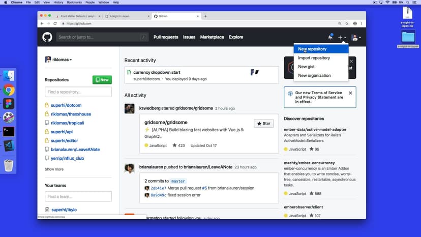Open the notifications bell icon
This screenshot has height=237, width=421.
click(x=330, y=37)
